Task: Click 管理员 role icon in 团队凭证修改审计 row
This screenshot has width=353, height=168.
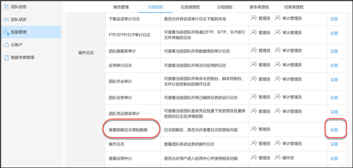Action: click(254, 110)
